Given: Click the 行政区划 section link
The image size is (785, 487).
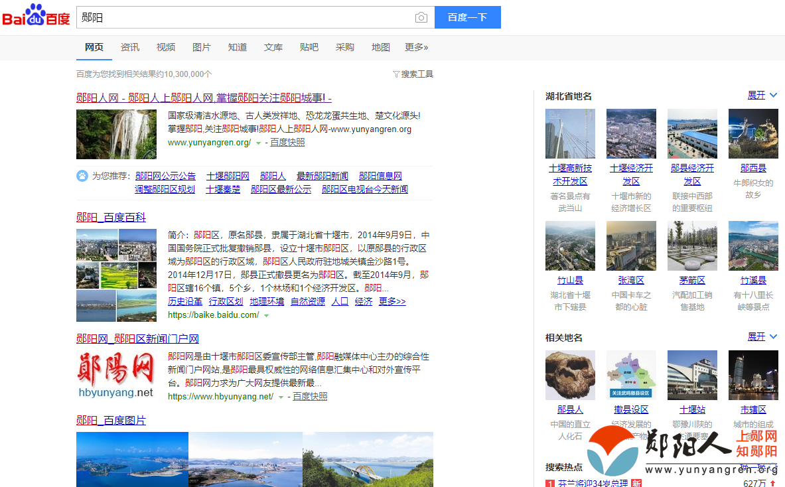Looking at the screenshot, I should click(226, 301).
